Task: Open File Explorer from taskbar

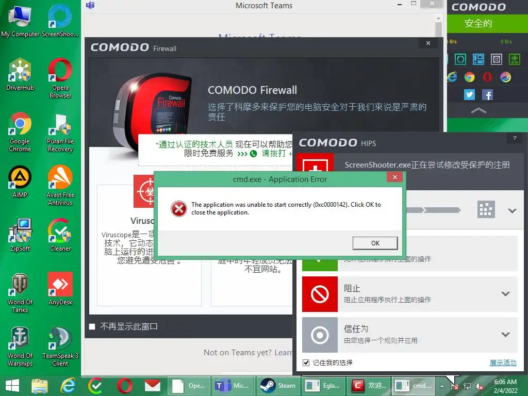Action: (x=39, y=386)
